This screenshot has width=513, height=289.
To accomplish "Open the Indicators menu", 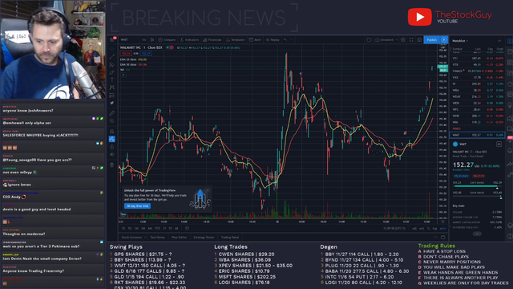I will tap(190, 39).
